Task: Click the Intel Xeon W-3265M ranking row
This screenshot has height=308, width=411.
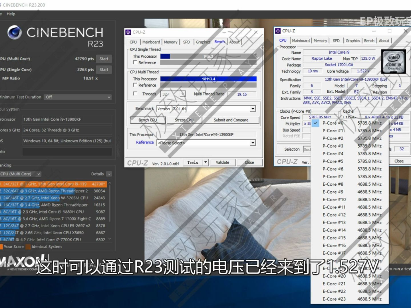Action: click(53, 198)
